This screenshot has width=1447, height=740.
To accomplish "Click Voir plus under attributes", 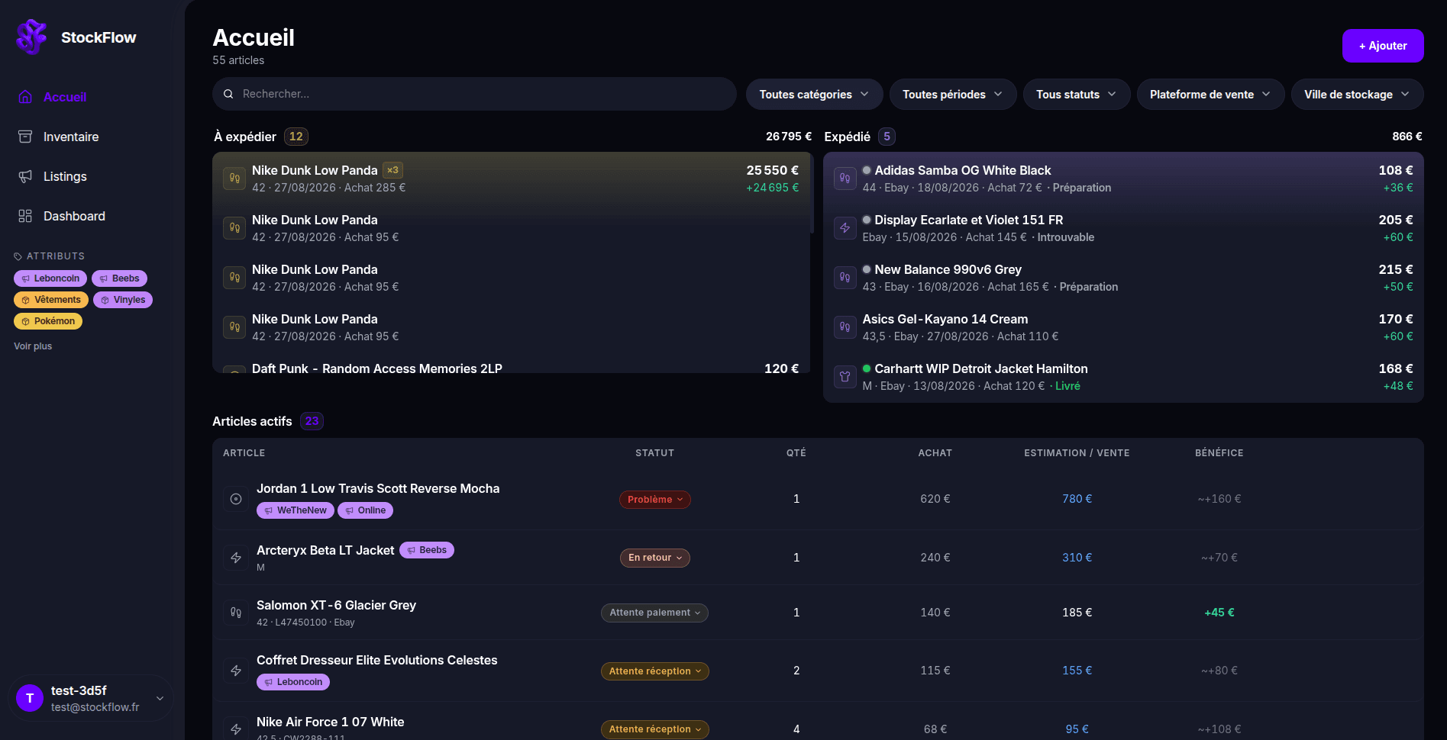I will coord(33,346).
